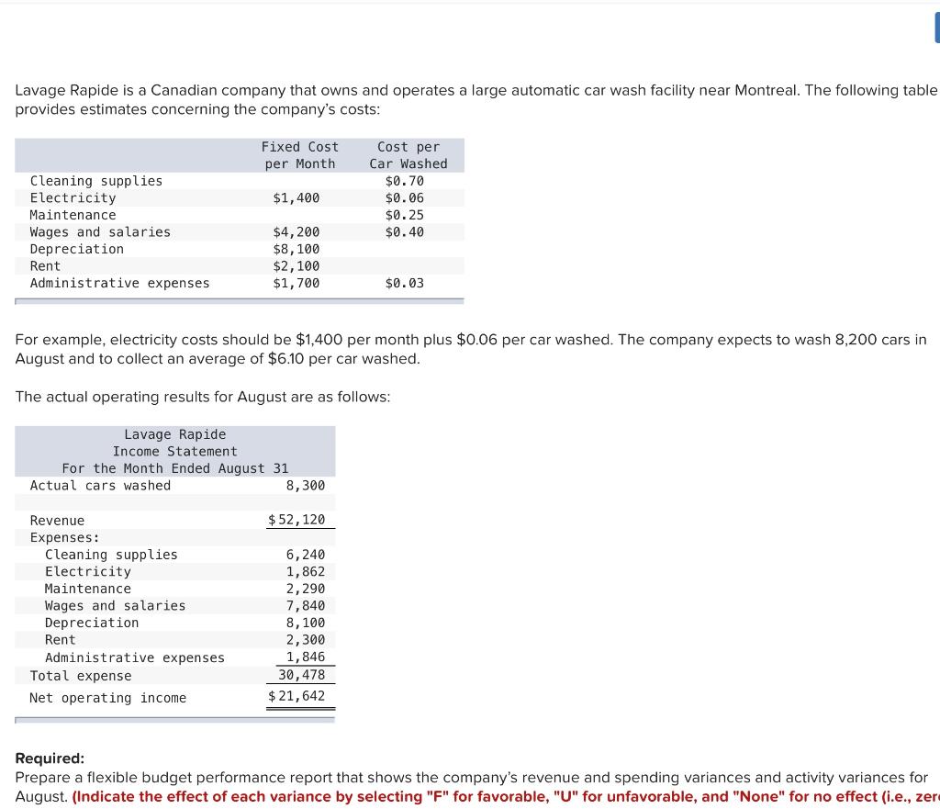Viewport: 940px width, 809px height.
Task: Click the 1,846 administrative expenses amount
Action: [305, 657]
